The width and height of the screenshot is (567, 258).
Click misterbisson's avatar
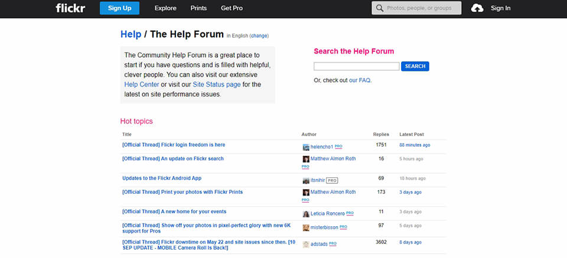point(306,228)
